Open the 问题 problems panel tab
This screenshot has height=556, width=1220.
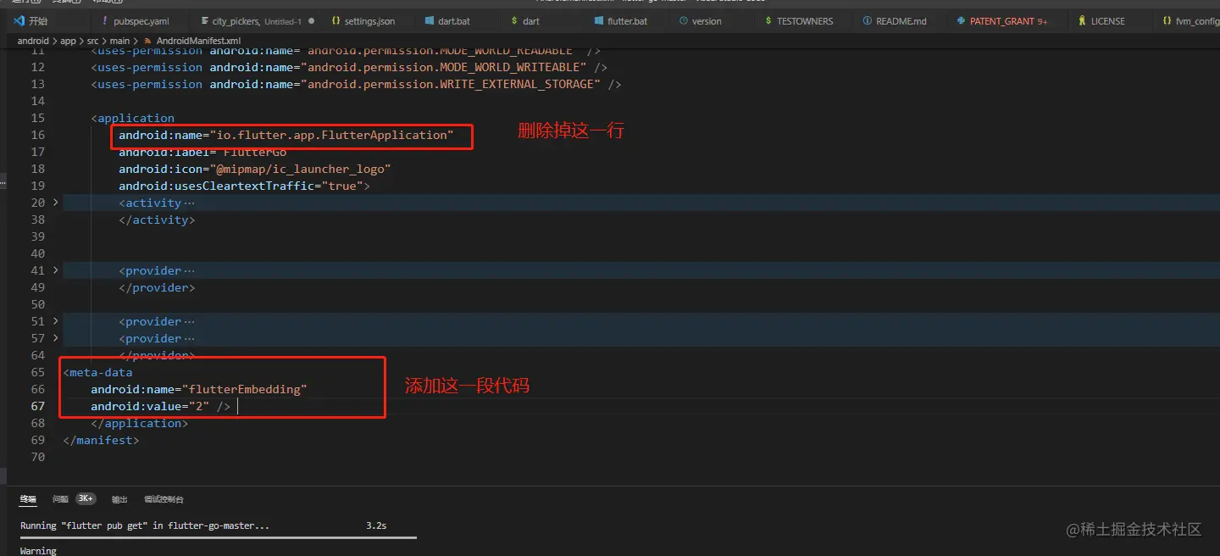click(x=60, y=499)
